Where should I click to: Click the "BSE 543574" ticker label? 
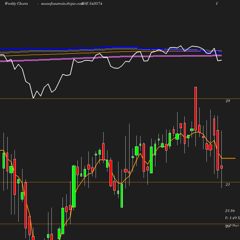click(x=92, y=3)
